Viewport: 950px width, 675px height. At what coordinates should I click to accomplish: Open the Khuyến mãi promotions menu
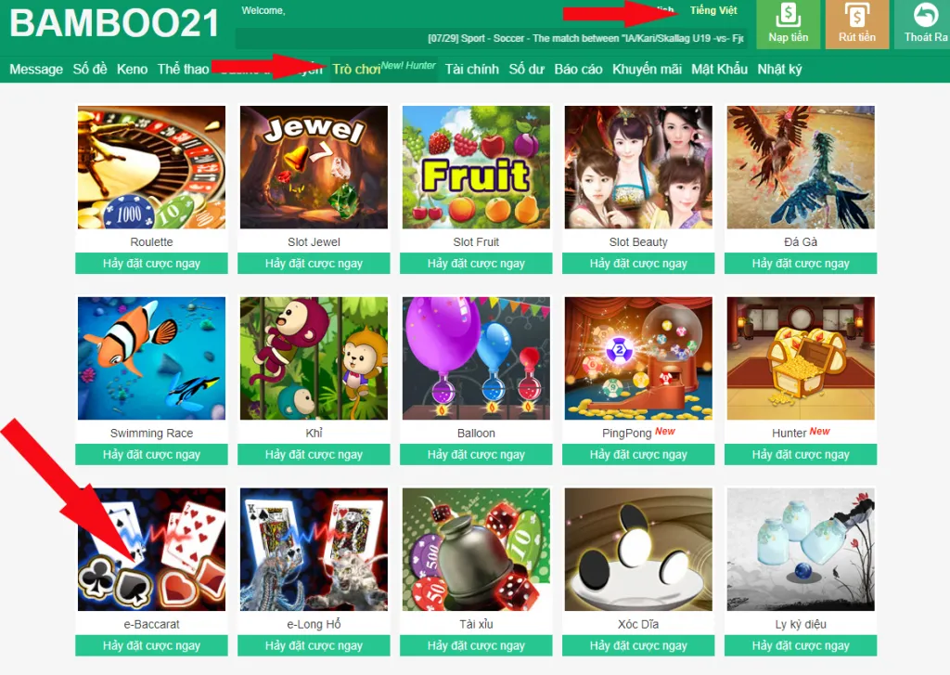click(x=647, y=69)
